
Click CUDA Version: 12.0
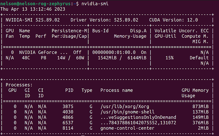173,20
